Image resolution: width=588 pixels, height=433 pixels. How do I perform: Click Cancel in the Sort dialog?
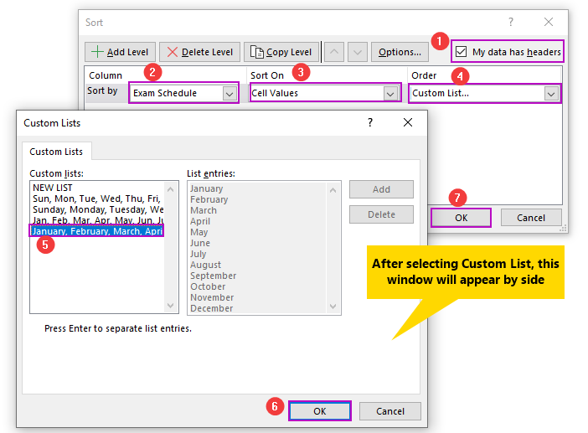(531, 218)
